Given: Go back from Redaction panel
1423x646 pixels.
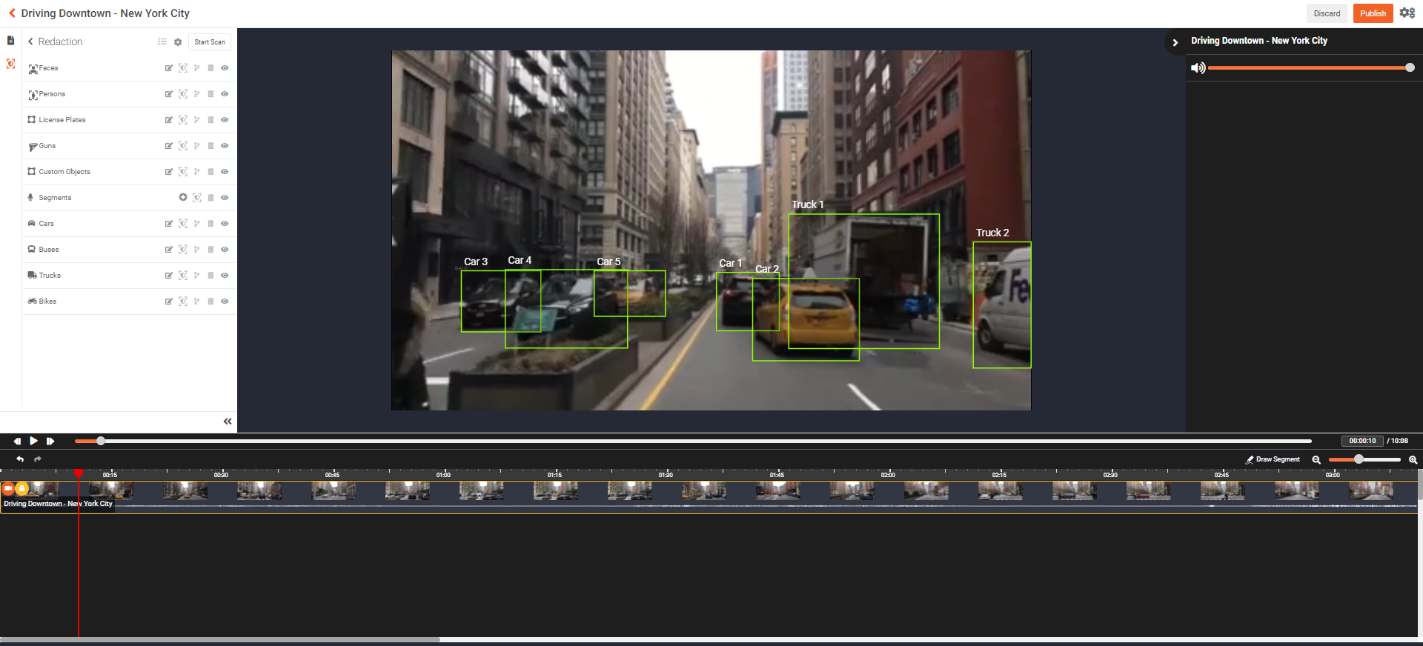Looking at the screenshot, I should 30,42.
